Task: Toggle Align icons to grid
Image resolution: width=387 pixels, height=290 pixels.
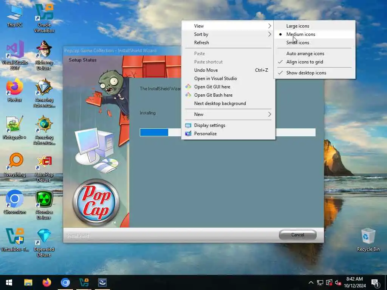Action: point(315,62)
